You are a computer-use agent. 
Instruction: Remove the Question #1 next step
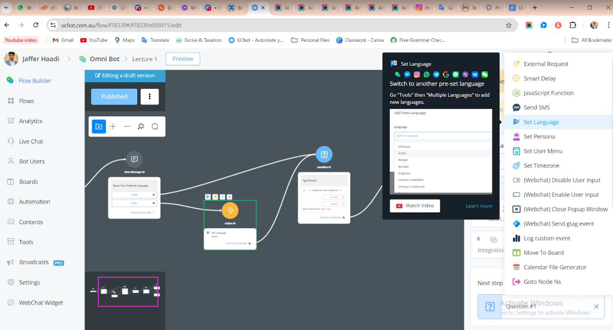click(596, 306)
